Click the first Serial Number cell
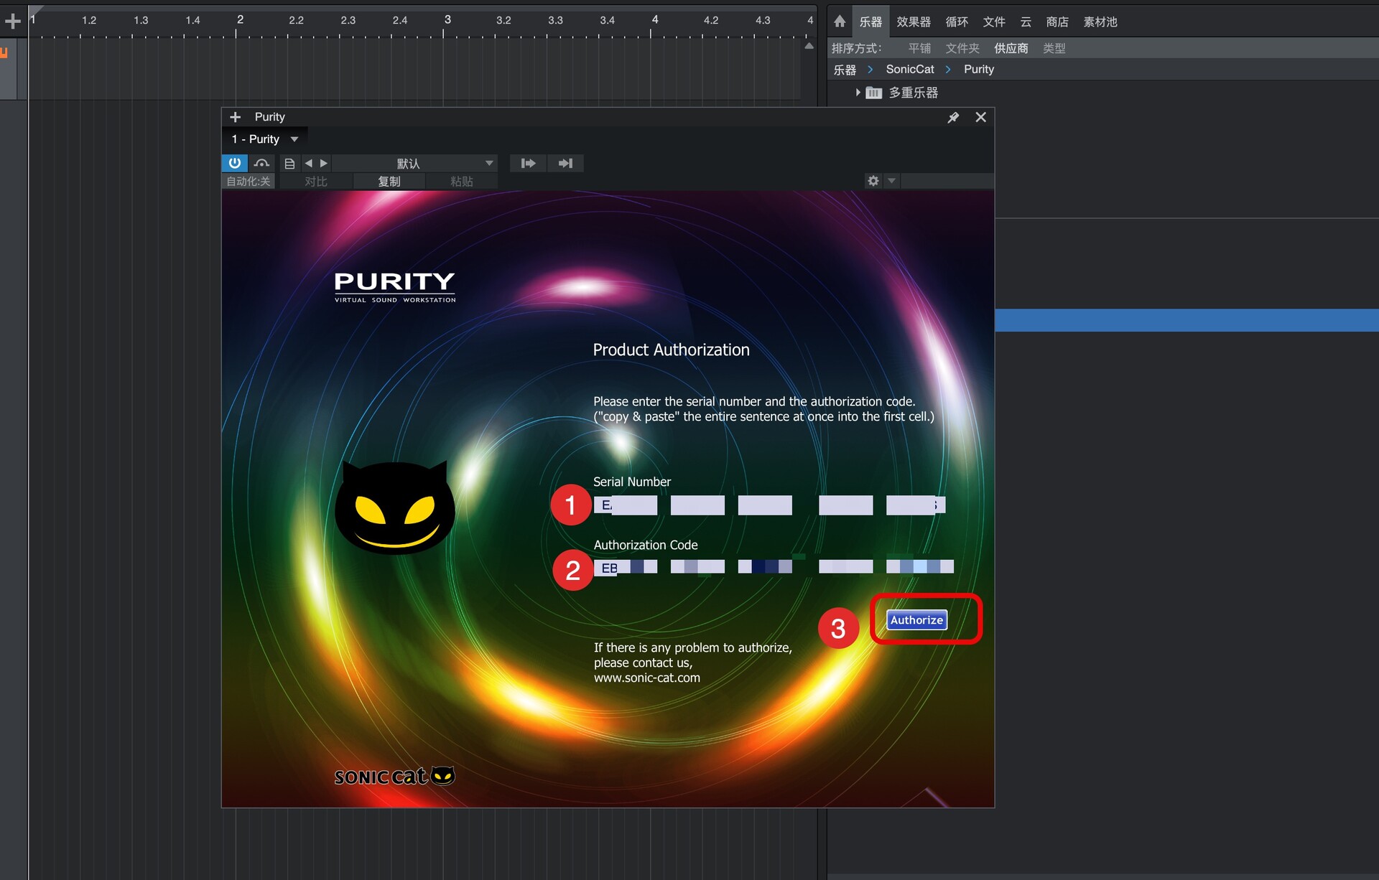This screenshot has width=1379, height=880. [626, 505]
